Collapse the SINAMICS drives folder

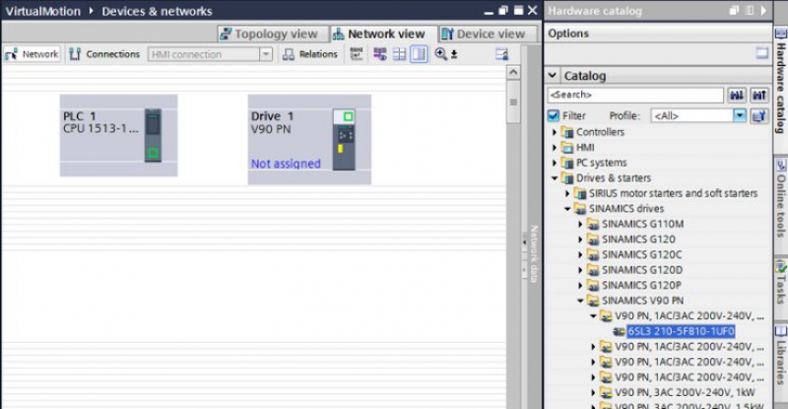click(568, 209)
